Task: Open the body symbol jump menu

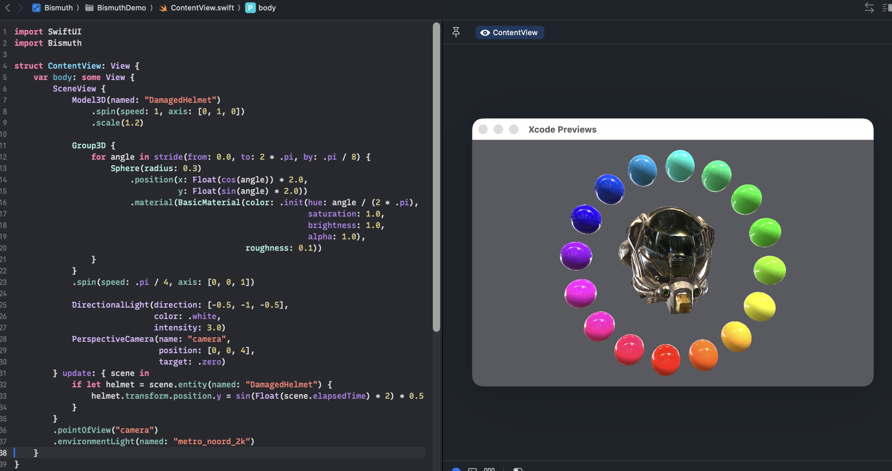Action: tap(267, 8)
